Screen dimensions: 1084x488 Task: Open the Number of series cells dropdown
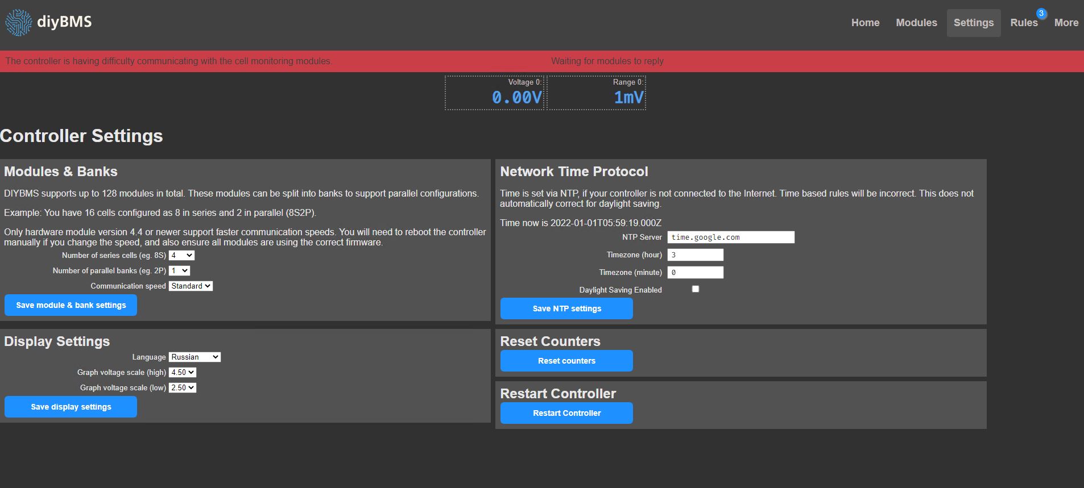(x=181, y=256)
